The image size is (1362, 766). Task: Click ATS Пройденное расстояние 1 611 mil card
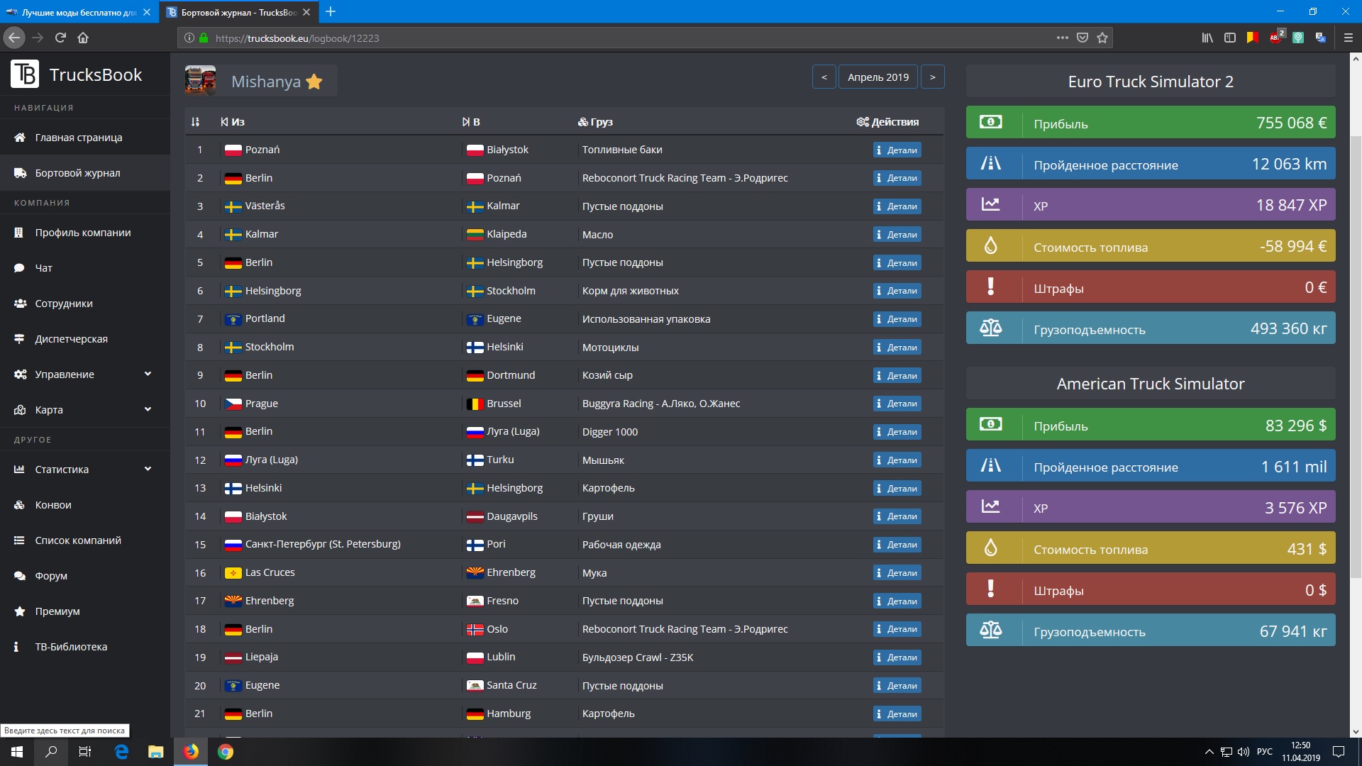click(x=1151, y=465)
